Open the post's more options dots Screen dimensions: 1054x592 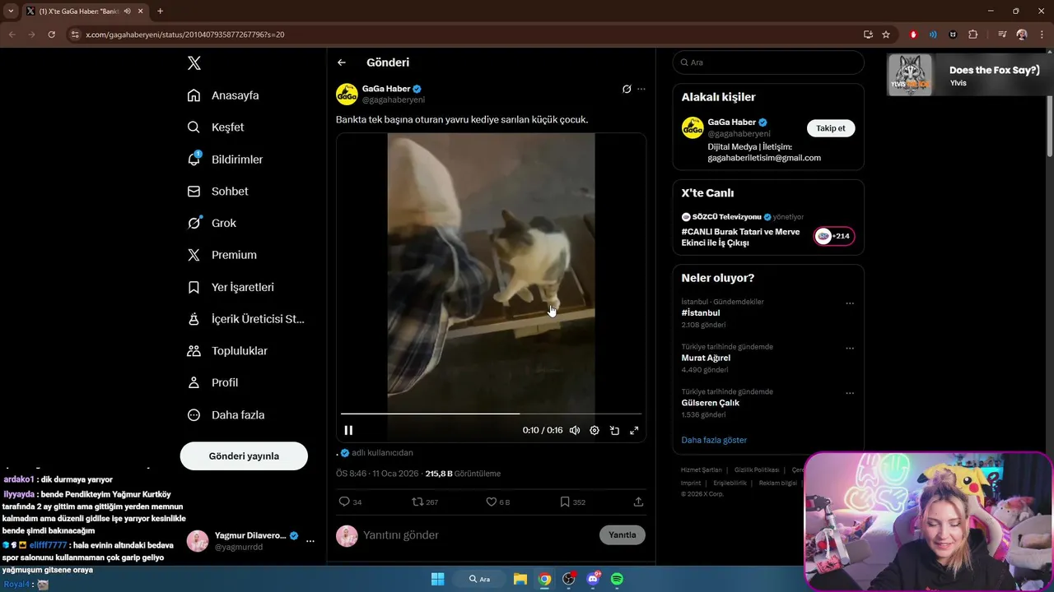pyautogui.click(x=641, y=89)
